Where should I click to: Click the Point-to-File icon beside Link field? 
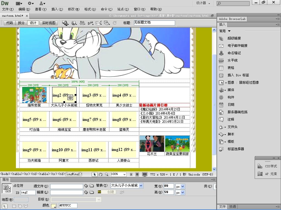coord(86,192)
